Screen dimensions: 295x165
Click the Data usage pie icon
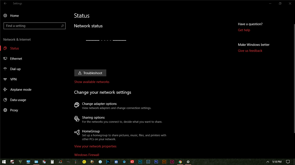click(5, 100)
